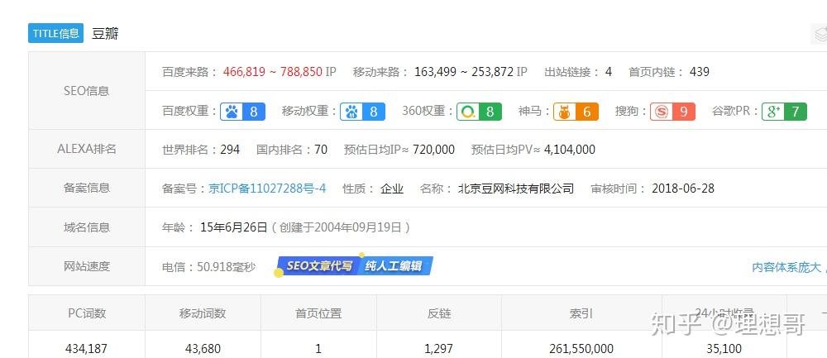The width and height of the screenshot is (827, 358).
Task: Click domestic rank value 70
Action: pos(321,150)
